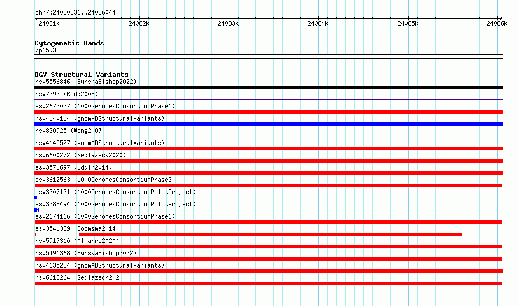Select the Cytogenetic Bands track title
519x306 pixels.
click(69, 43)
